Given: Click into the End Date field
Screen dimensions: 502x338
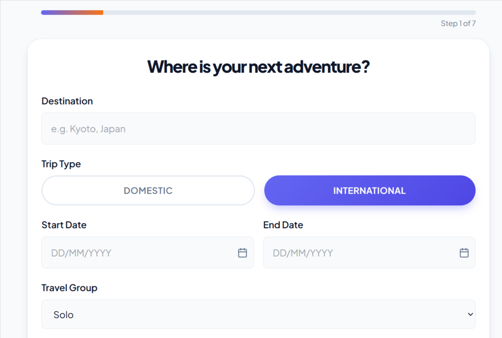Looking at the screenshot, I should (x=360, y=253).
